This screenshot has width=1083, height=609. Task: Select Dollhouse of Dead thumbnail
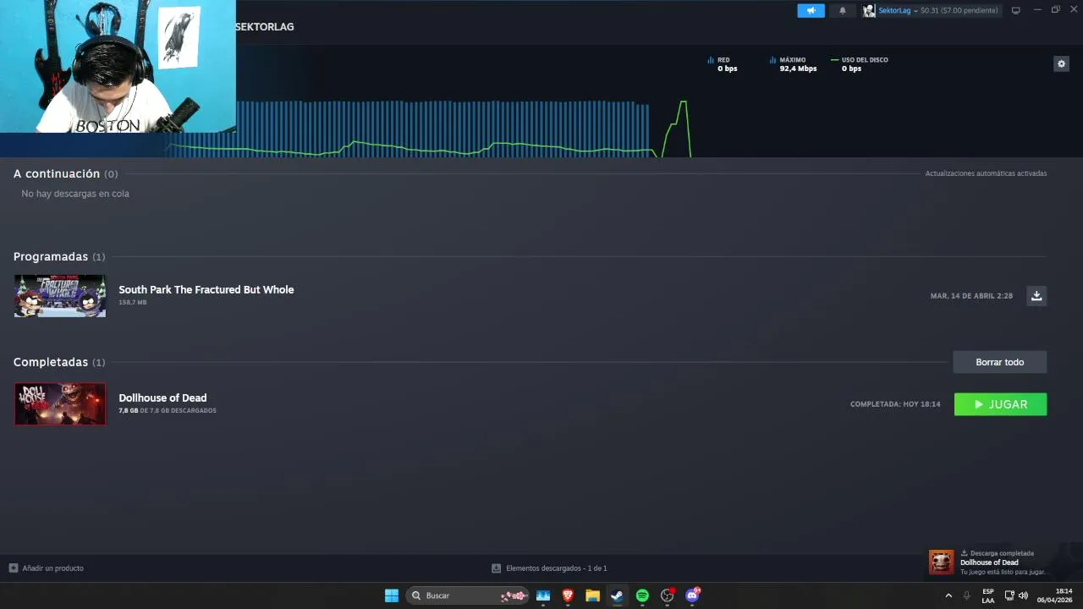[60, 404]
